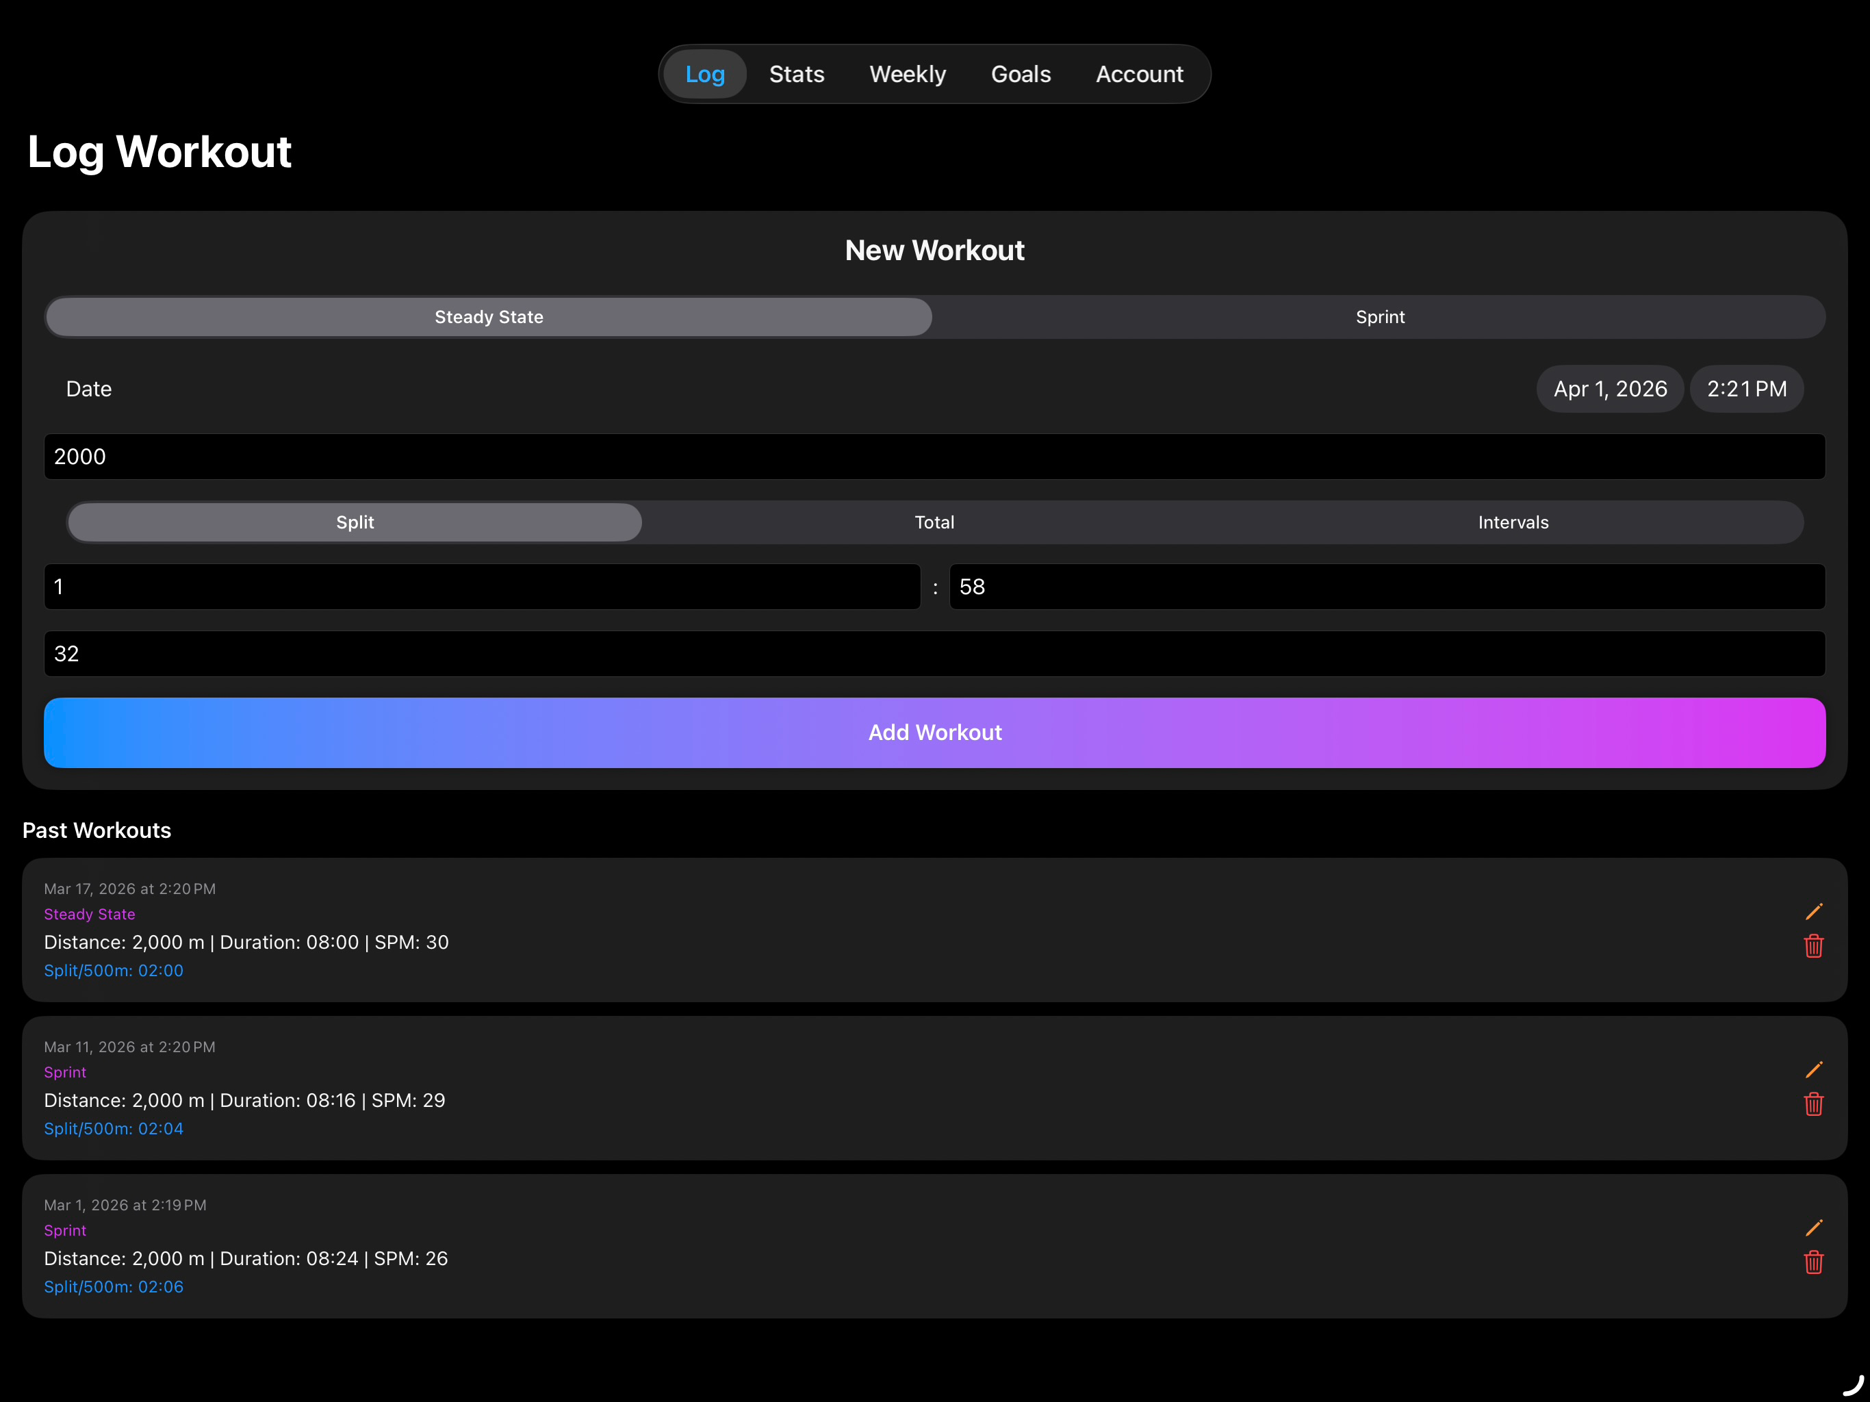This screenshot has width=1870, height=1402.
Task: Switch to the Stats tab
Action: click(x=796, y=75)
